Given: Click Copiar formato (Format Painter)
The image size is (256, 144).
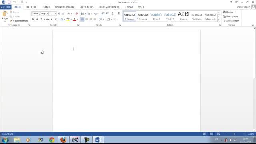Looking at the screenshot, I should (19, 21).
